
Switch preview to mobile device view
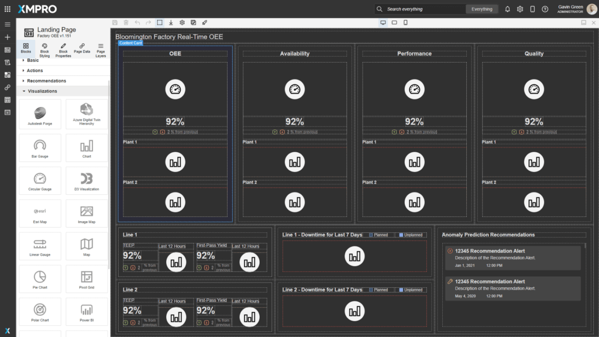click(405, 22)
